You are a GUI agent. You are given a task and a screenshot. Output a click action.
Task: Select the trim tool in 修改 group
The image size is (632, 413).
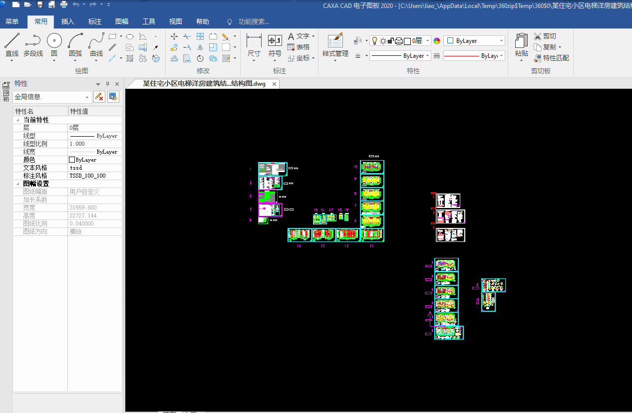point(187,36)
